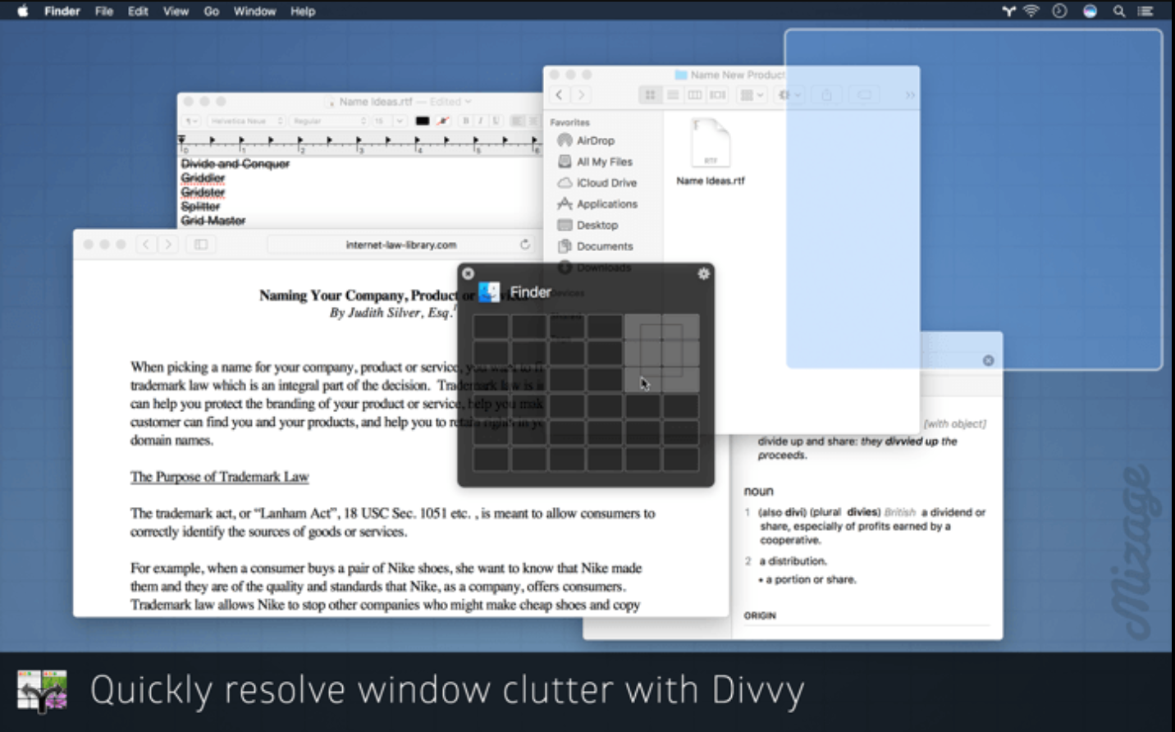This screenshot has height=732, width=1175.
Task: Select the Name Ideas.rtf file icon
Action: click(711, 143)
